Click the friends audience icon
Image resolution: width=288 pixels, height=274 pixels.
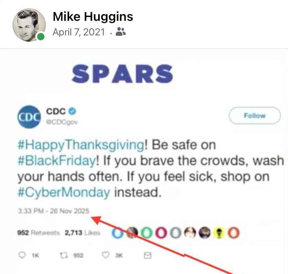[121, 31]
